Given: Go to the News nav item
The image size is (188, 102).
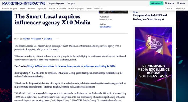Looking at the screenshot, I should click(22, 8).
